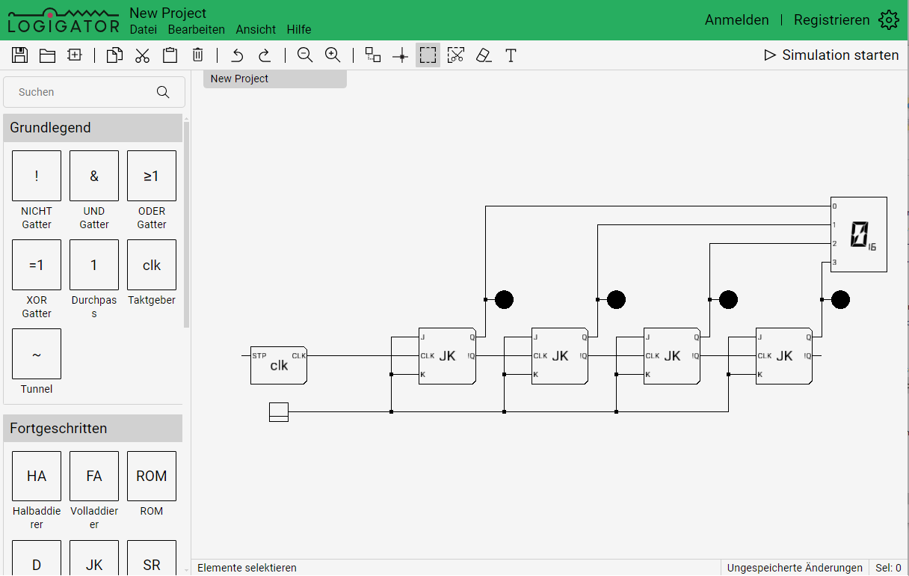Image resolution: width=909 pixels, height=576 pixels.
Task: Click the hex display element on canvas
Action: pyautogui.click(x=859, y=234)
